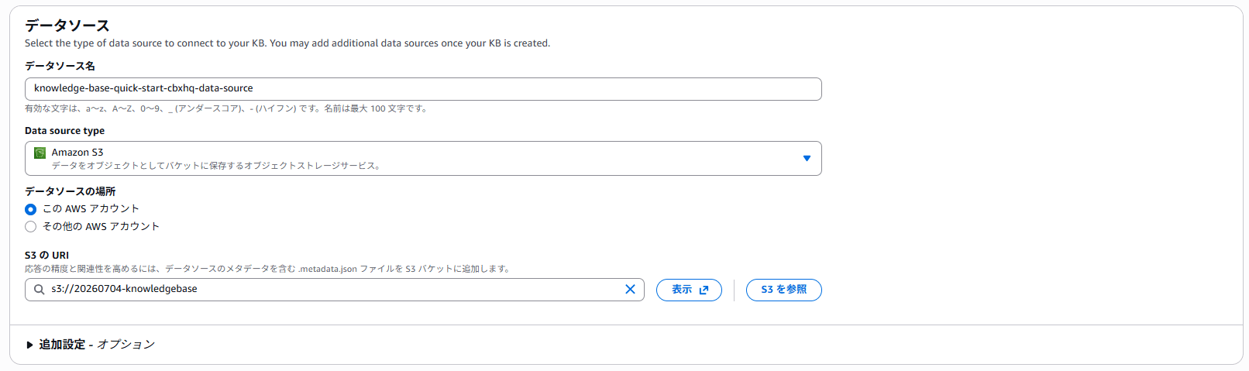Click the Data source type dropdown arrow
Screen dimensions: 1249x371
[807, 159]
